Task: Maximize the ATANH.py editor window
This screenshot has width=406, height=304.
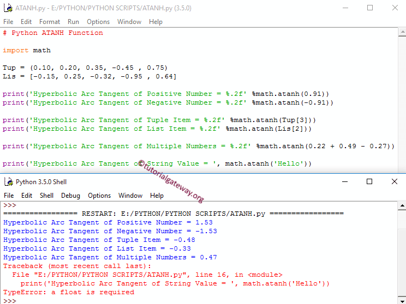Action: (x=370, y=8)
